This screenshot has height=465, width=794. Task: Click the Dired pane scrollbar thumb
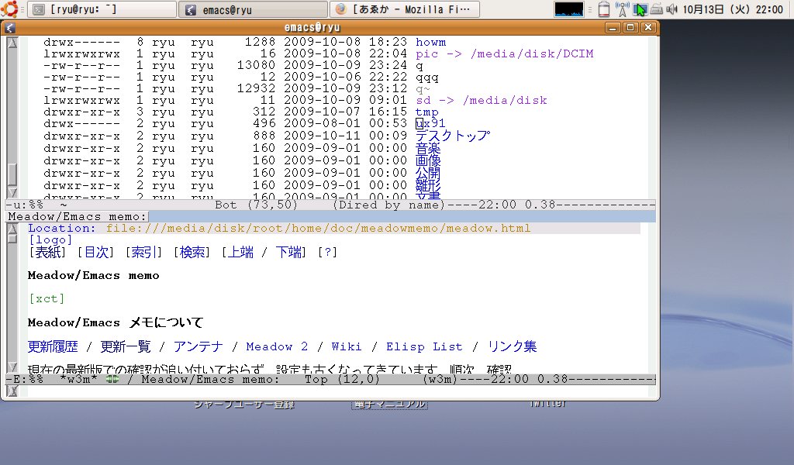click(12, 174)
